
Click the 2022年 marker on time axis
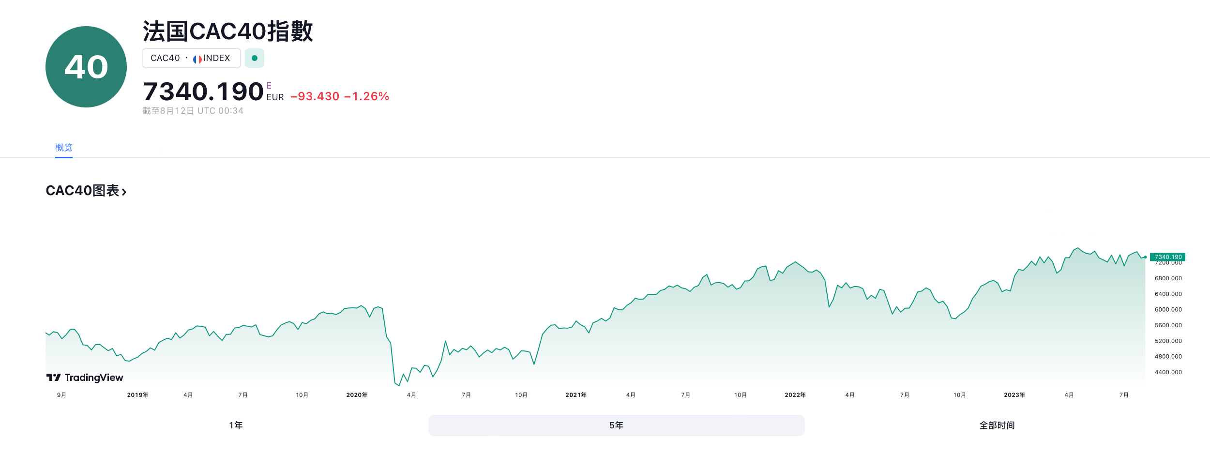pyautogui.click(x=795, y=395)
